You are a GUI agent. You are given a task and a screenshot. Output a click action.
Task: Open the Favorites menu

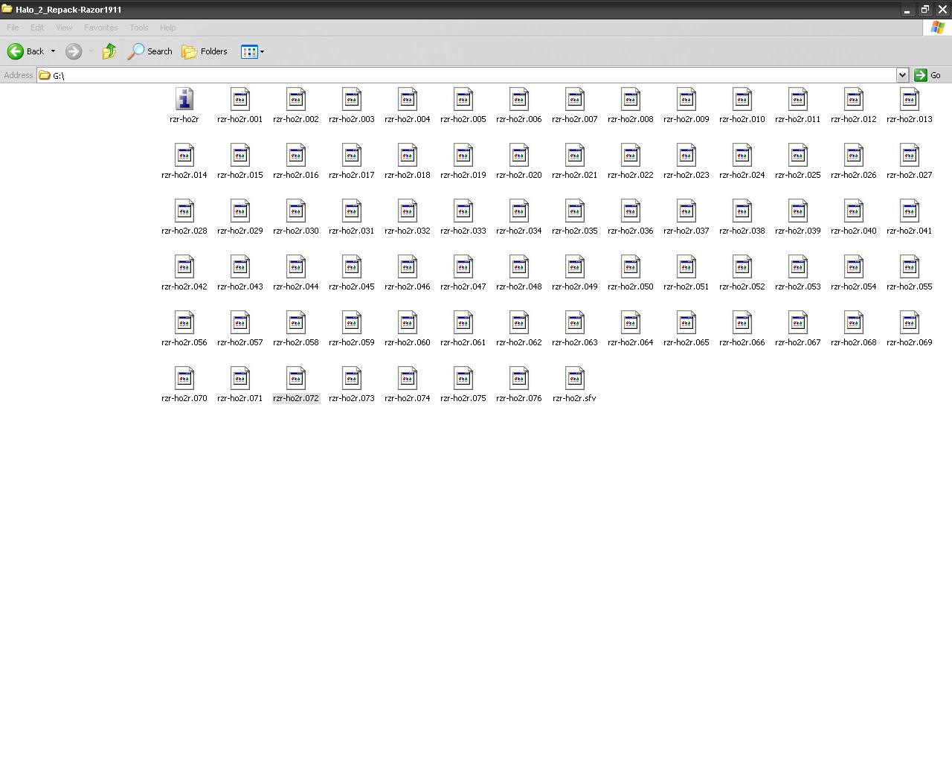tap(100, 28)
